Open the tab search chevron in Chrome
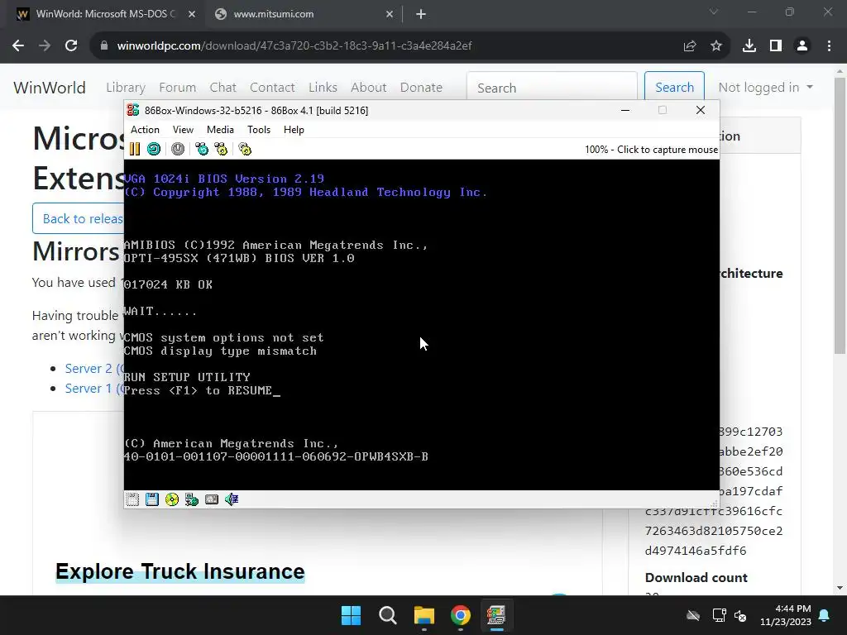The image size is (847, 635). point(714,12)
